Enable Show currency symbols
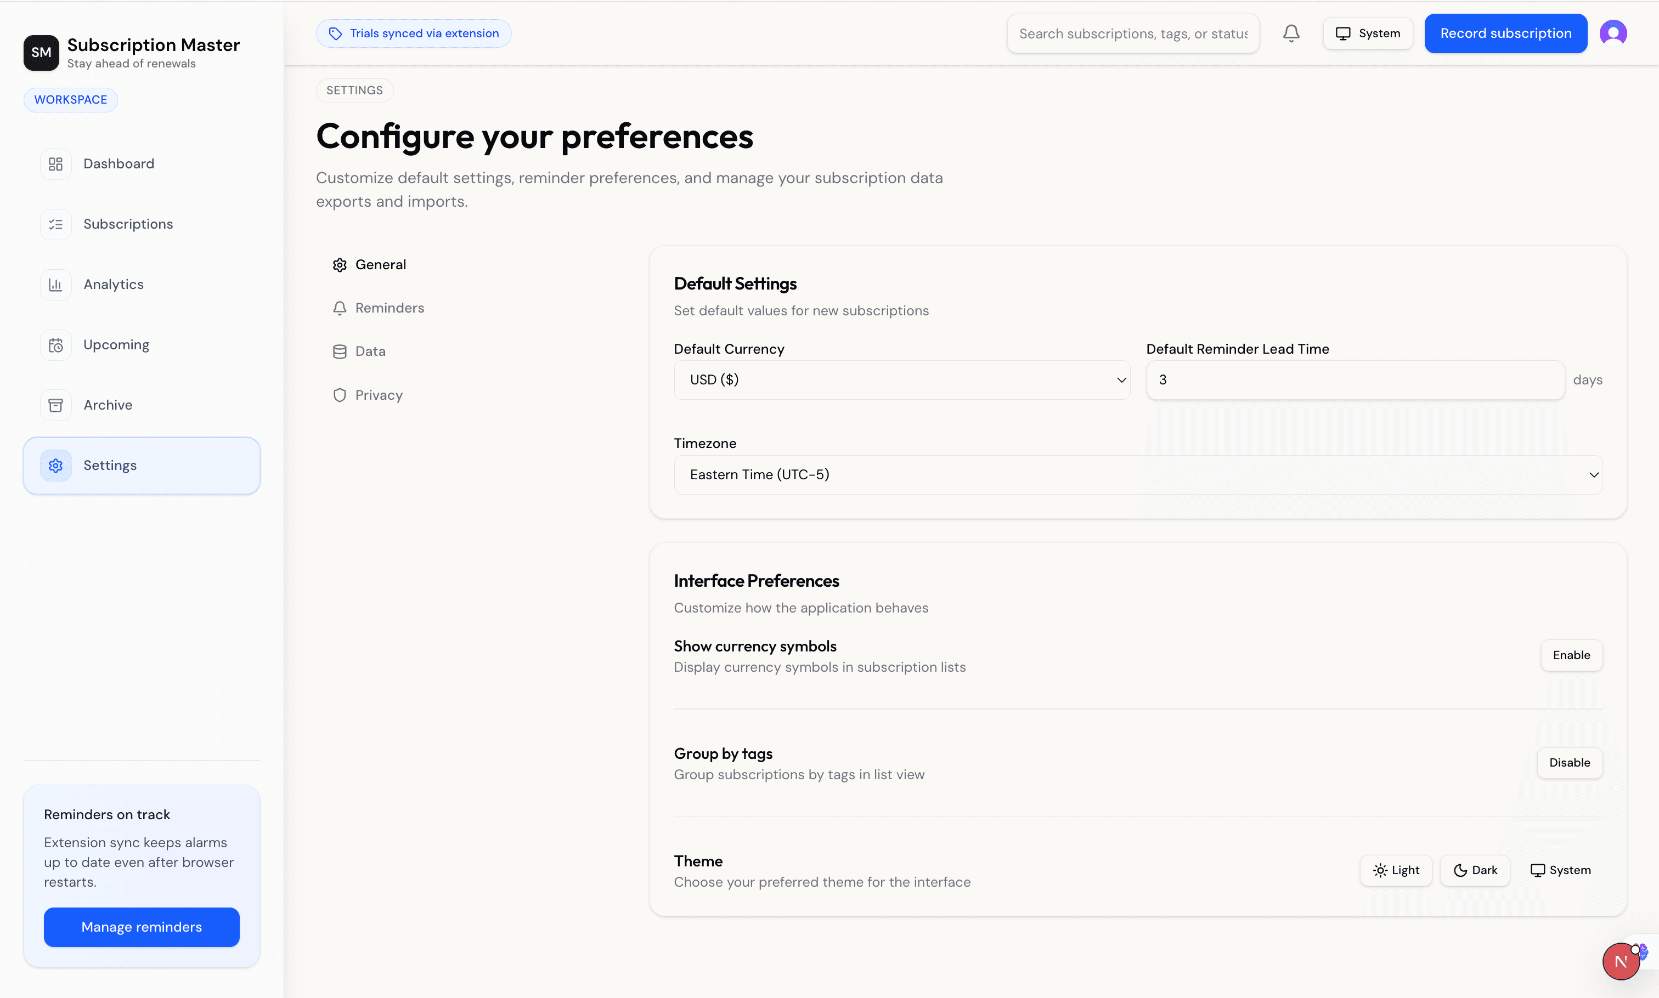 click(1570, 654)
